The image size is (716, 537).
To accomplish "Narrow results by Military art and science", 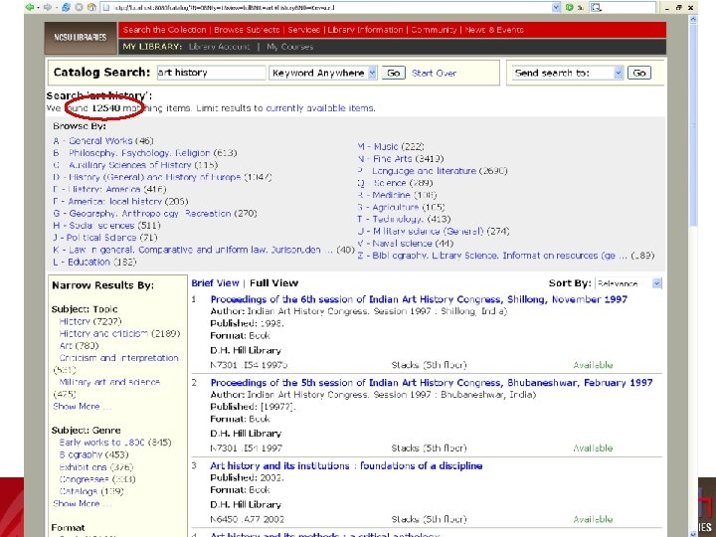I will [109, 382].
